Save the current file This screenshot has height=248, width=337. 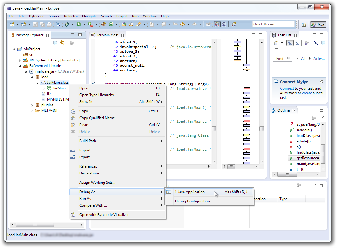tap(35, 24)
